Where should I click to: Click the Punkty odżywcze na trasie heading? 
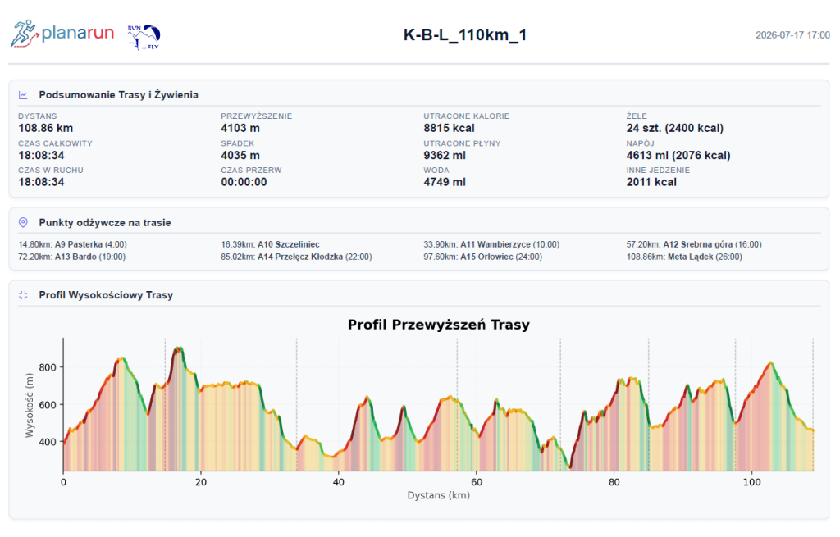click(x=105, y=223)
